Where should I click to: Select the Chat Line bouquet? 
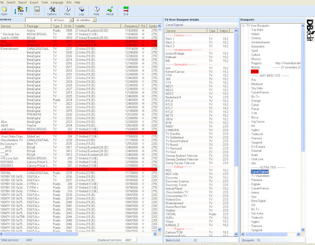[257, 159]
